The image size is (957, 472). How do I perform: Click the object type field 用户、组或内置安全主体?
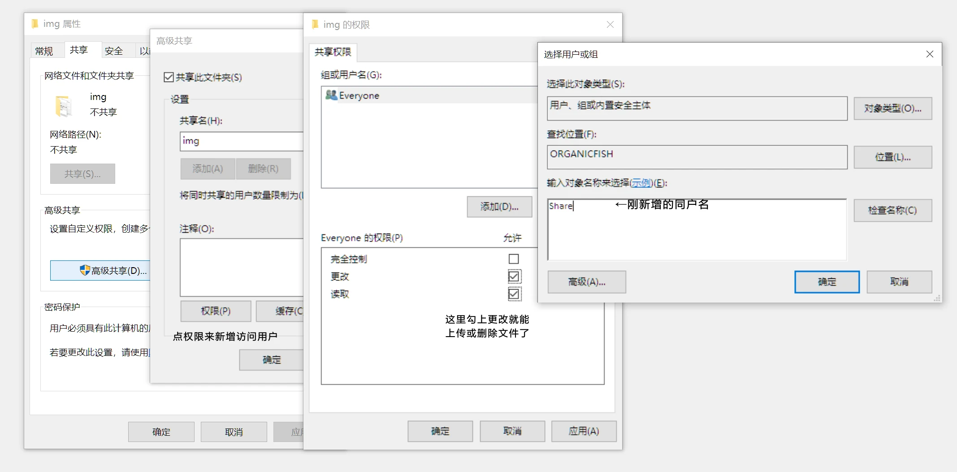point(697,108)
